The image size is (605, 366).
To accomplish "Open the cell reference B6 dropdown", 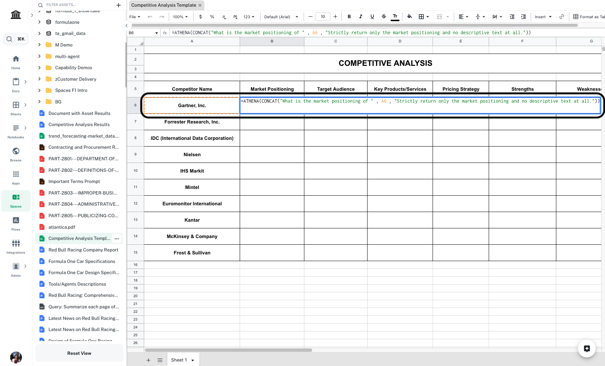I will coord(156,33).
